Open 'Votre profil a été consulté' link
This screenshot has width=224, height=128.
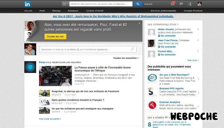click(172, 124)
